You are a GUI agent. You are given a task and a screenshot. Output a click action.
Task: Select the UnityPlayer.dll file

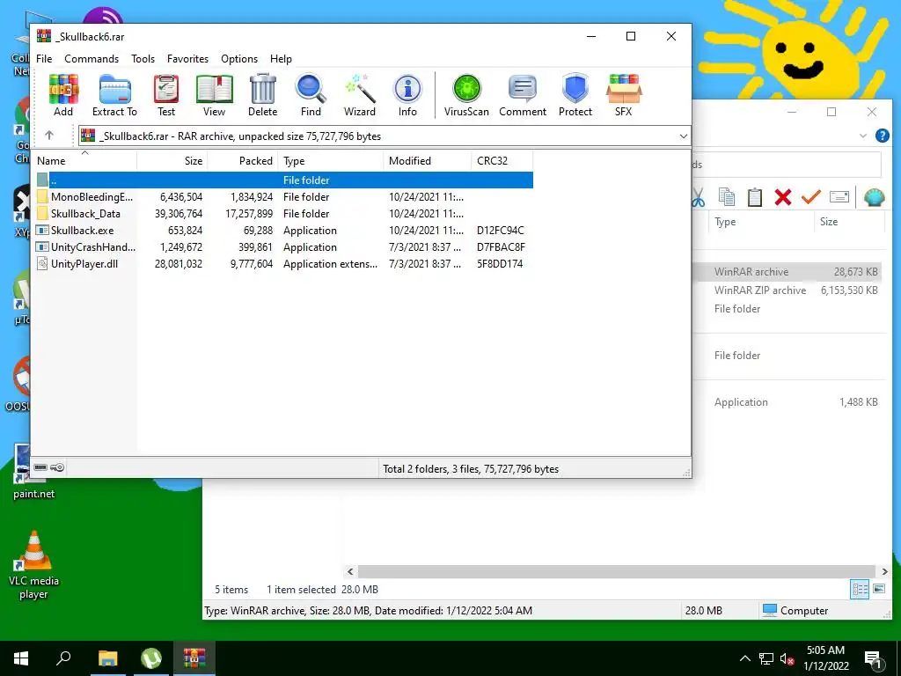284,264
